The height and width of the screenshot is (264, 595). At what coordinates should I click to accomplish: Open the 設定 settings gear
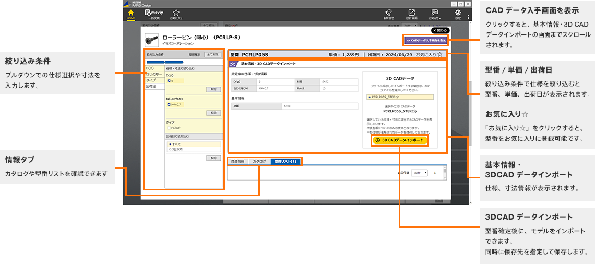pyautogui.click(x=458, y=14)
